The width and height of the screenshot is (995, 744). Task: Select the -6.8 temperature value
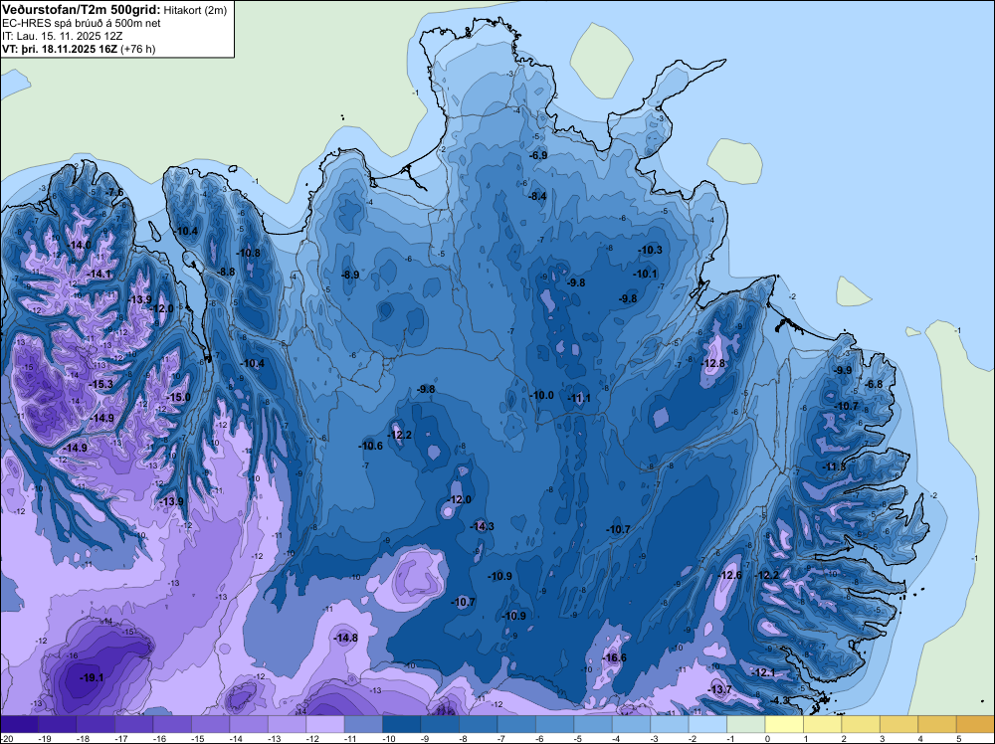tap(875, 384)
